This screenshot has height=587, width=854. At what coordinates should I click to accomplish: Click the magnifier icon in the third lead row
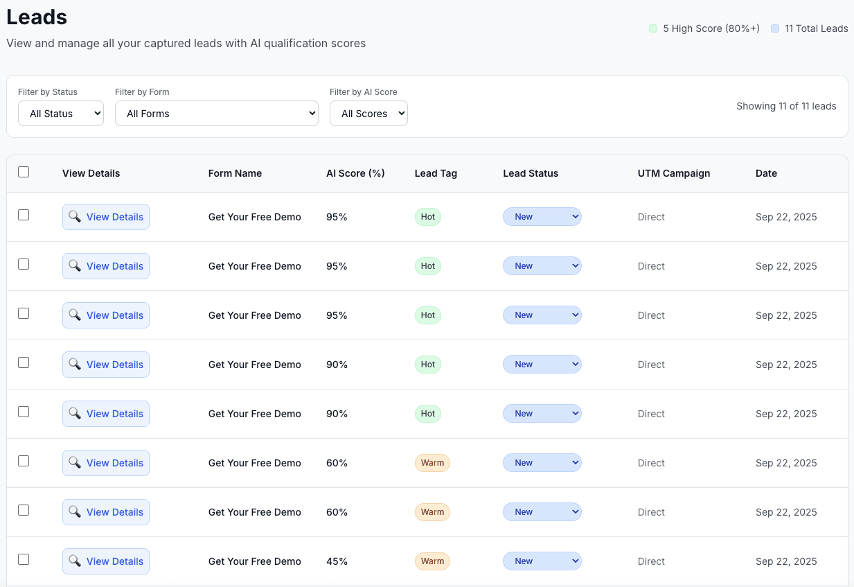click(75, 315)
